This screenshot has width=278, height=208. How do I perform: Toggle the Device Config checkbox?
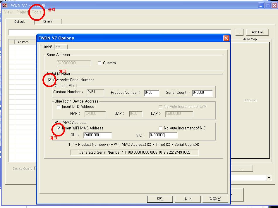[35, 168]
